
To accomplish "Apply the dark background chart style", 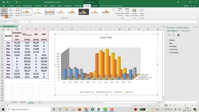I will (84, 12).
